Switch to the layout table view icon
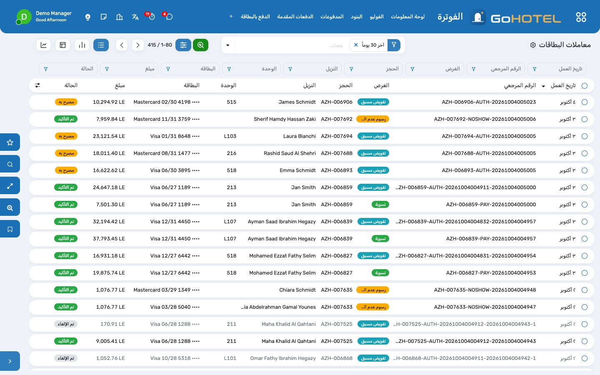 coord(63,45)
